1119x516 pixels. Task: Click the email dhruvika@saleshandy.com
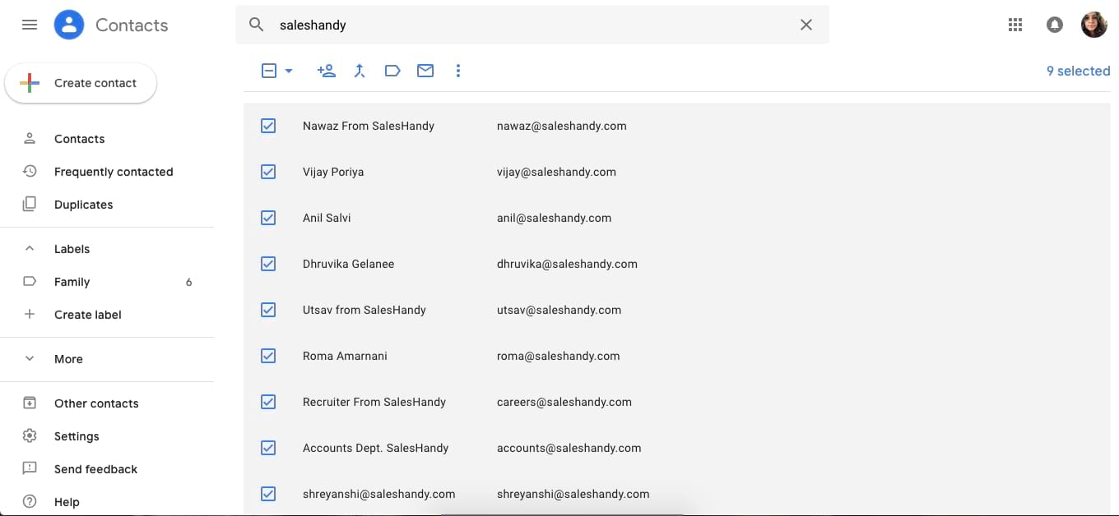(x=567, y=264)
